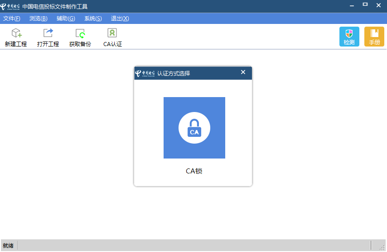387x252 pixels.
Task: Click the 退出(X) menu item
Action: click(x=120, y=19)
